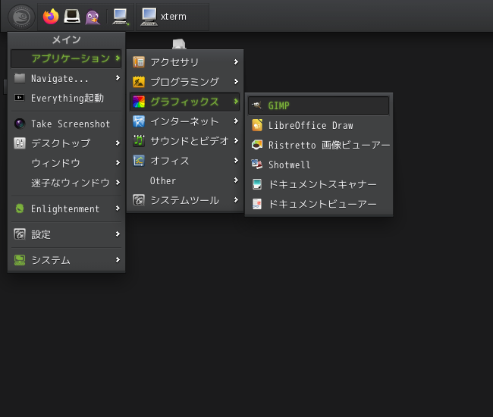Expand arrow beside オフィス
This screenshot has width=493, height=417.
(236, 161)
